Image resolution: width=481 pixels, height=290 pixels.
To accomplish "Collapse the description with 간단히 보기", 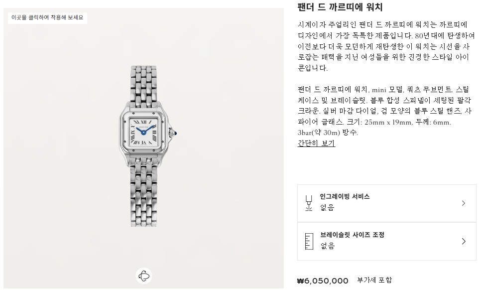I will coord(316,144).
